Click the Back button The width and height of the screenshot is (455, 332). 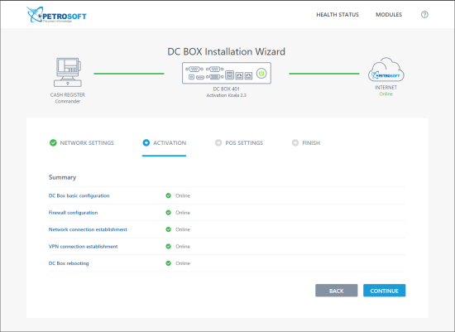tap(337, 291)
